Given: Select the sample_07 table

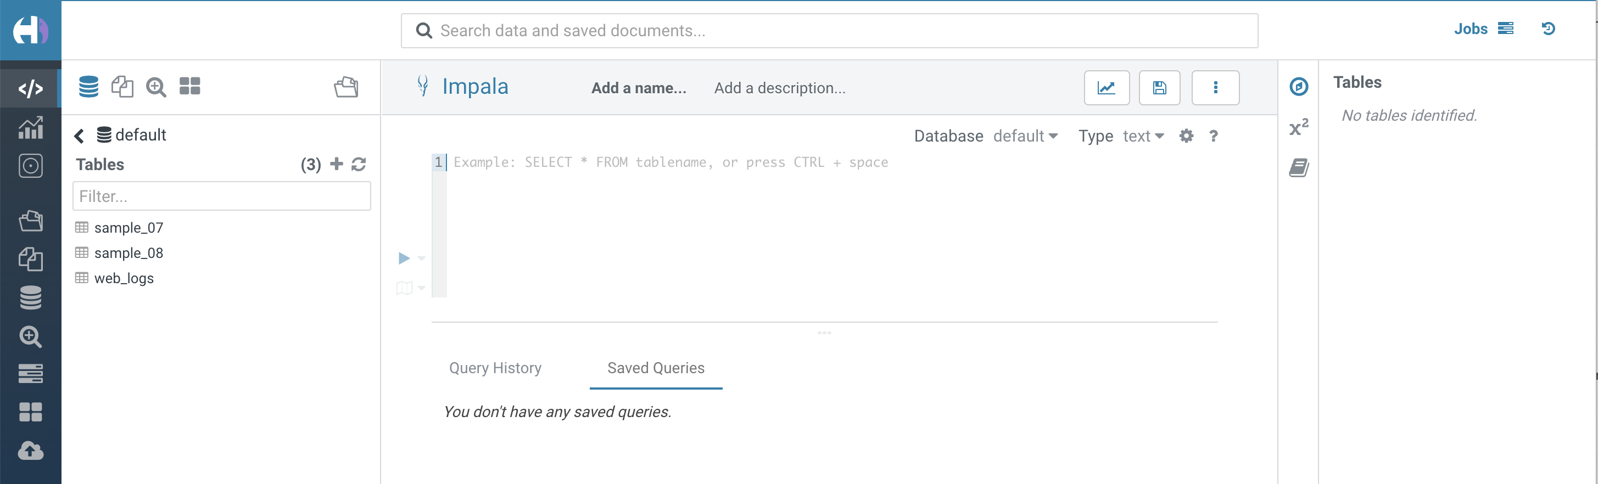Looking at the screenshot, I should (x=128, y=227).
